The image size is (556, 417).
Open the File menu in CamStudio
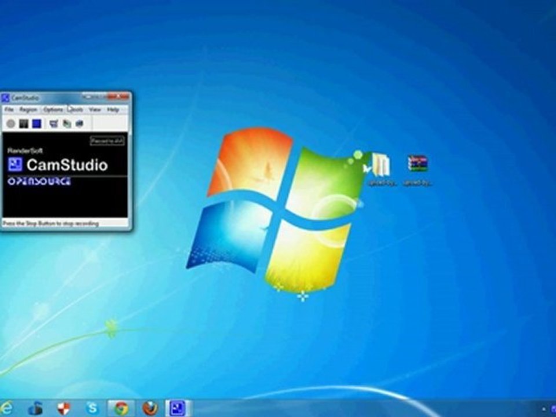point(9,109)
